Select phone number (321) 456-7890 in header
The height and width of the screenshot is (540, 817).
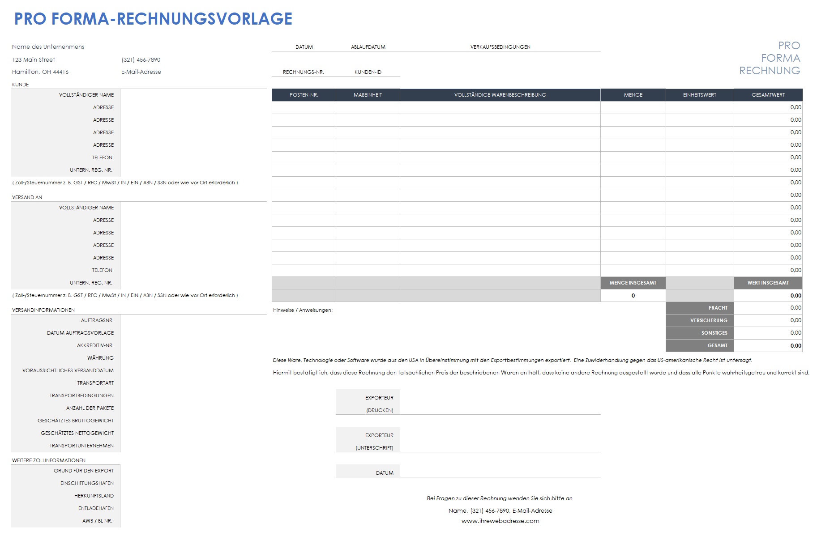tap(141, 60)
